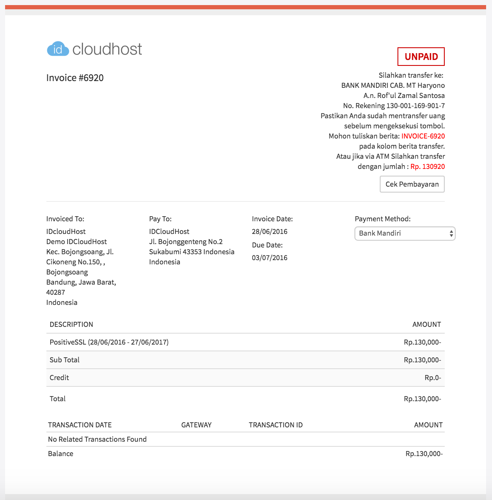Image resolution: width=492 pixels, height=500 pixels.
Task: Click the idCloudHost cloud logo icon
Action: coord(58,49)
